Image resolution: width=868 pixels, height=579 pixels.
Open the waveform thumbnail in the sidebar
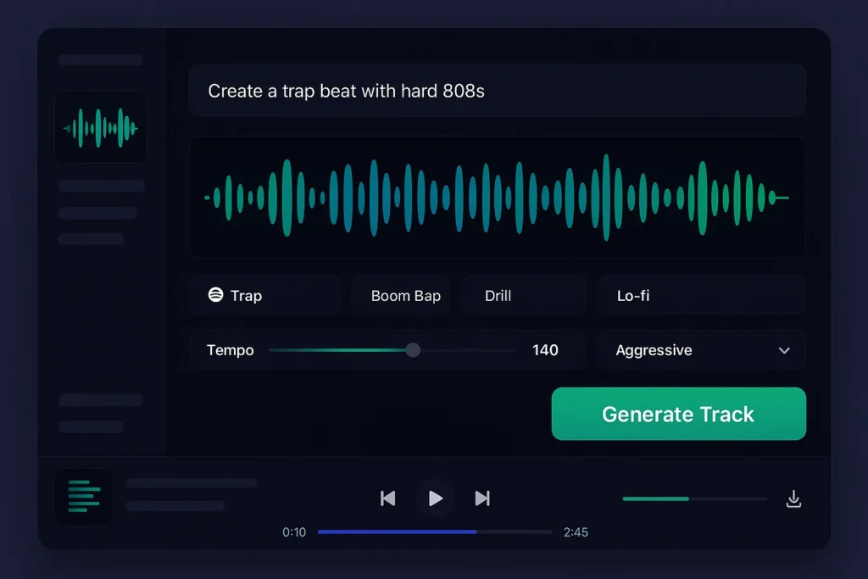(x=101, y=126)
